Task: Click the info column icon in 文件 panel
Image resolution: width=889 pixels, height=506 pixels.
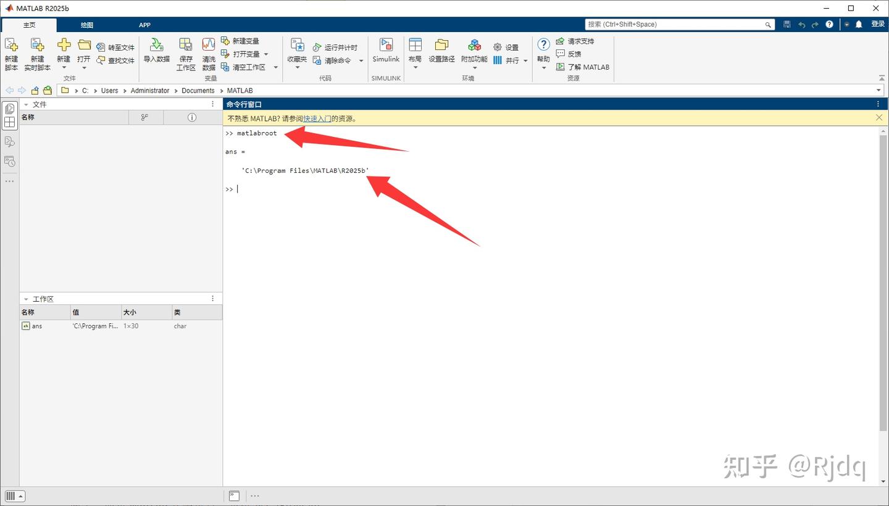Action: pyautogui.click(x=192, y=117)
